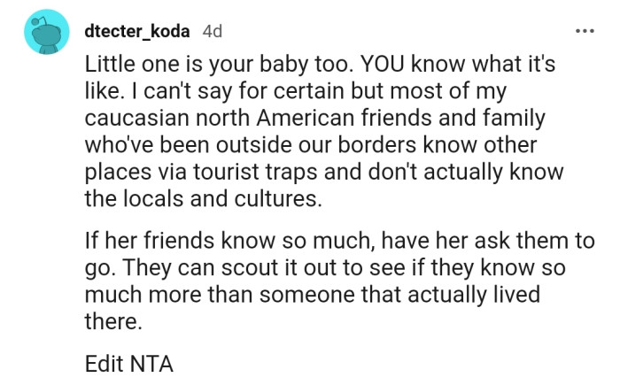Image resolution: width=620 pixels, height=385 pixels.
Task: Click dtecter_koda's Reddit snoo avatar
Action: (47, 32)
